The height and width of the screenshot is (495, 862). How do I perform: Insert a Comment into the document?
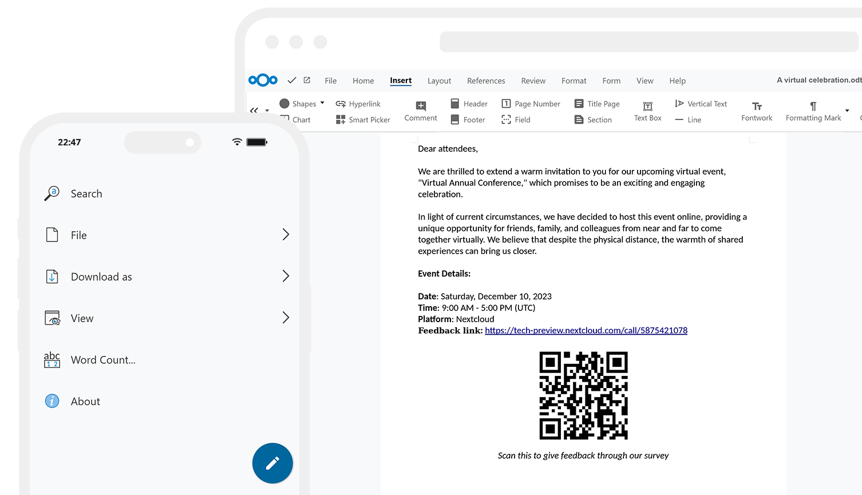(x=420, y=111)
